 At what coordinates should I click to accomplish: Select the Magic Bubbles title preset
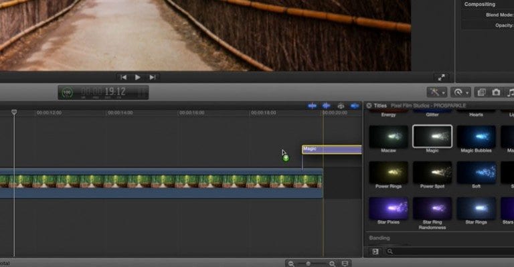[x=476, y=137]
